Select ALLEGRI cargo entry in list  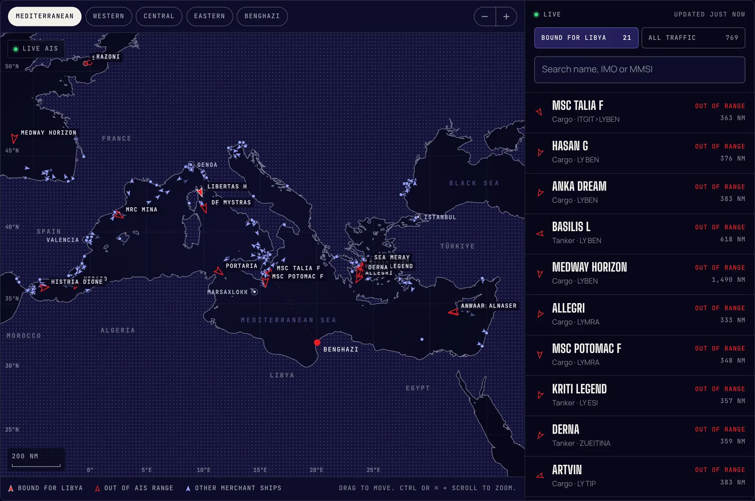(640, 315)
